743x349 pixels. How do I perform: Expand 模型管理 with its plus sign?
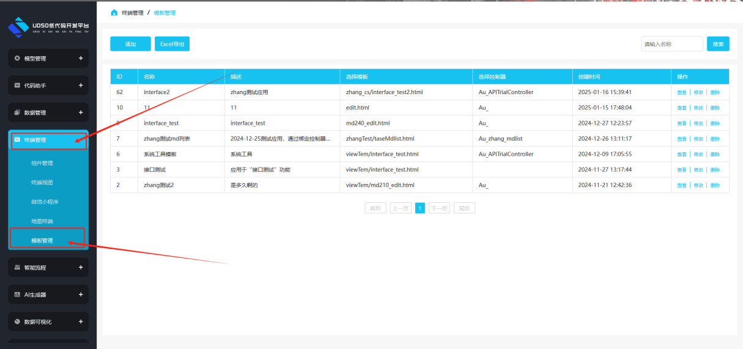[81, 59]
